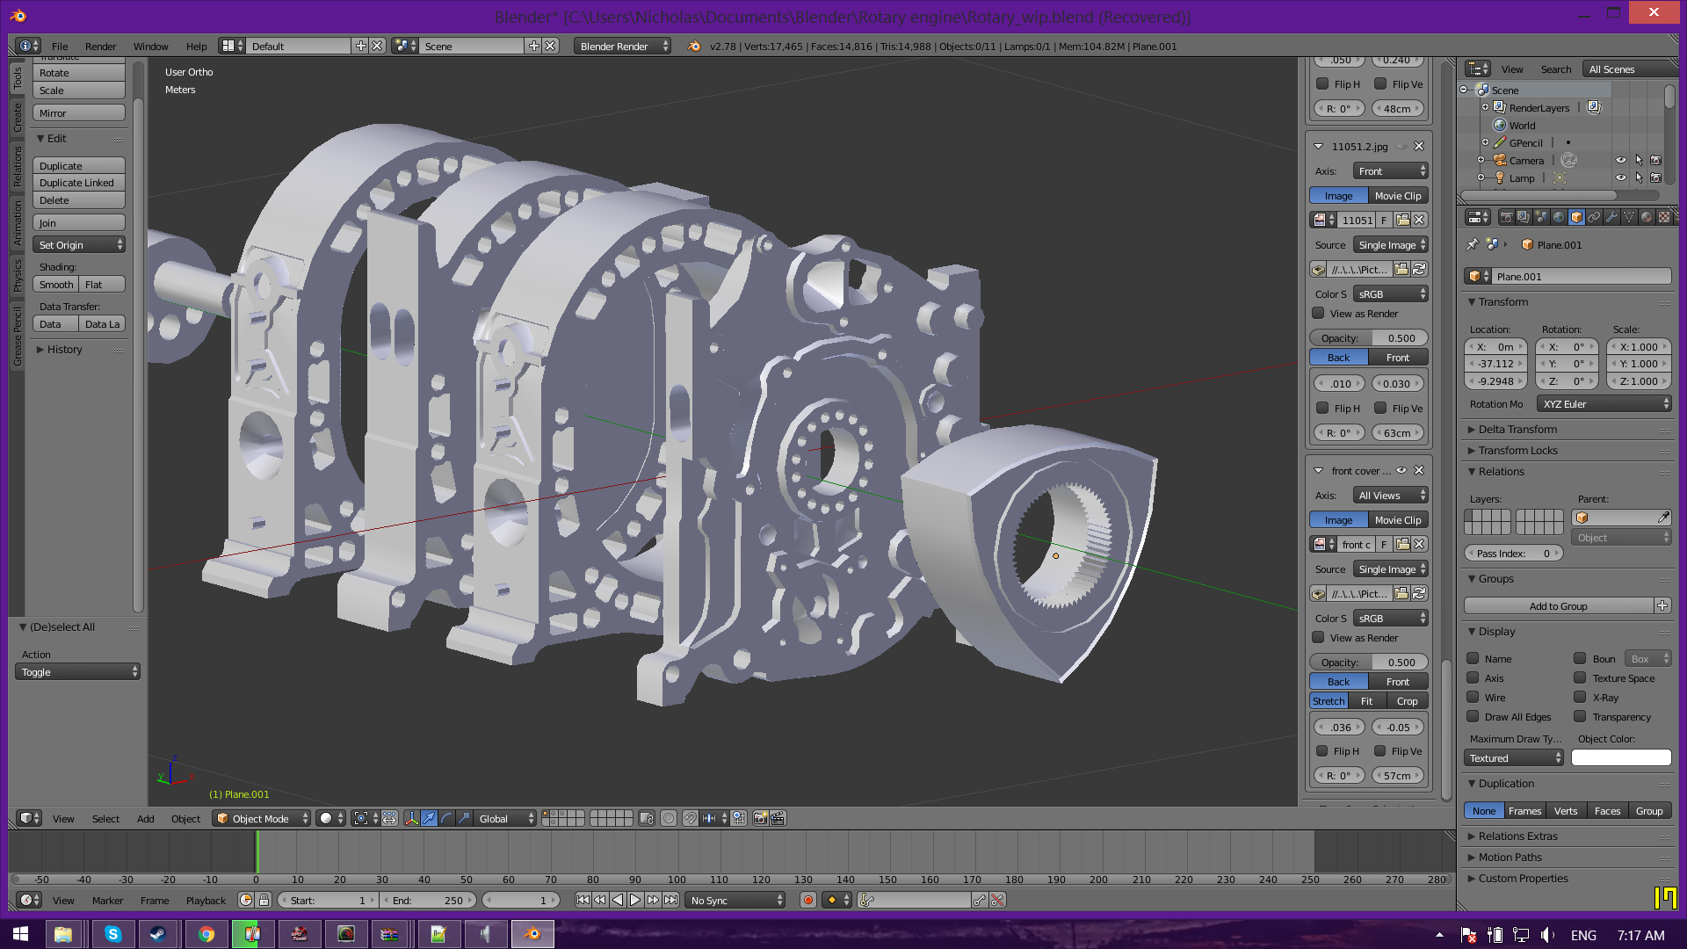Click the play animation button

[x=634, y=900]
